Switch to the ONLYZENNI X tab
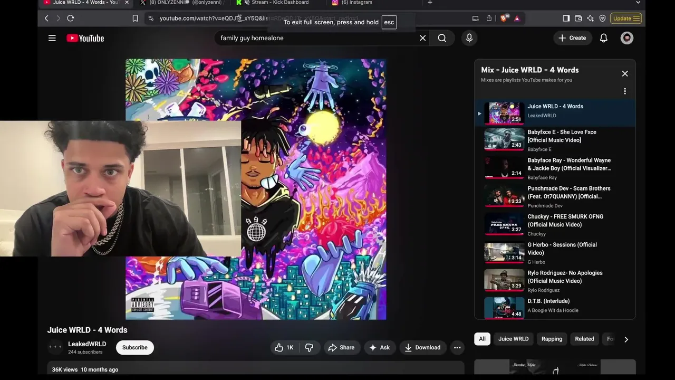The image size is (675, 380). 182,3
